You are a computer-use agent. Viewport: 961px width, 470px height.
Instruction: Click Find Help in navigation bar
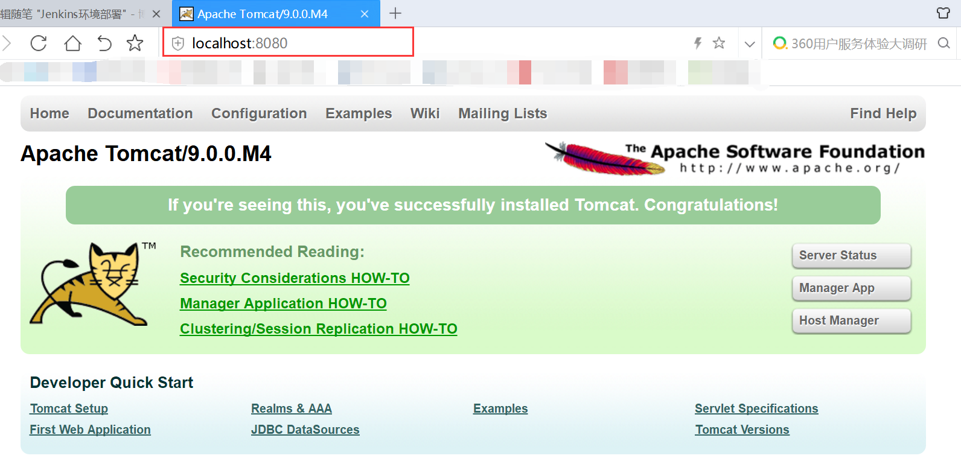(883, 113)
